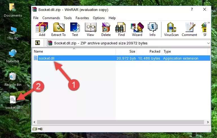Run VirusScan on the archive

[x=171, y=29]
